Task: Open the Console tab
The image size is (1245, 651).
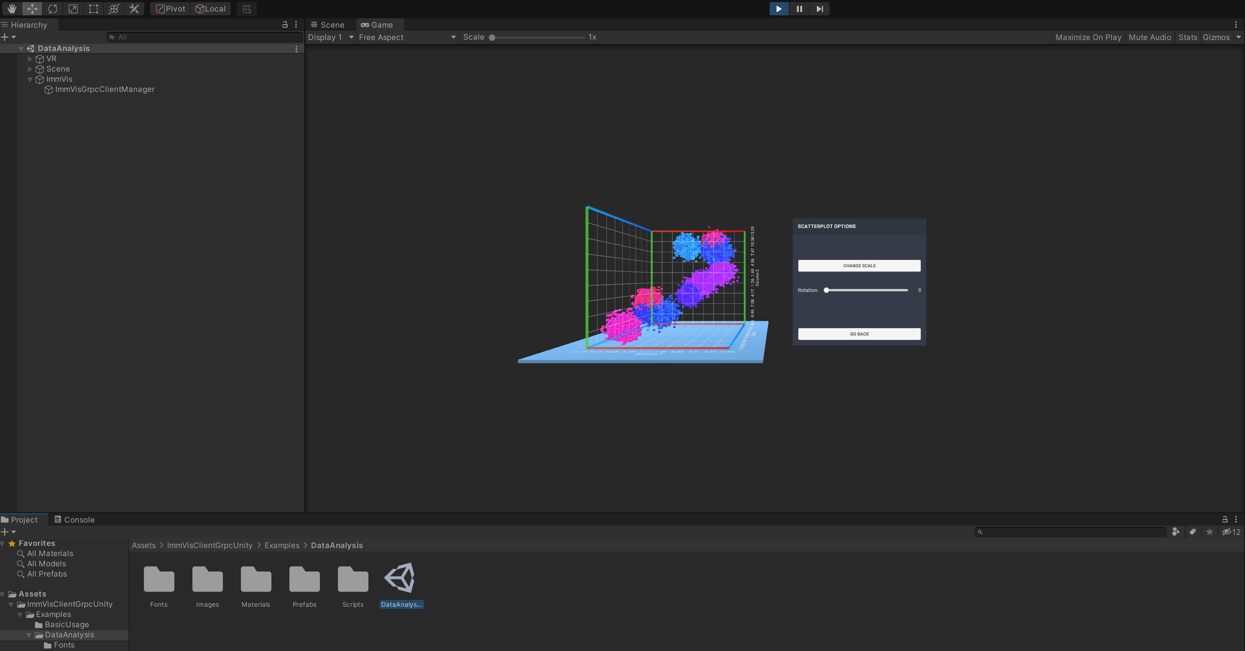Action: click(x=74, y=520)
